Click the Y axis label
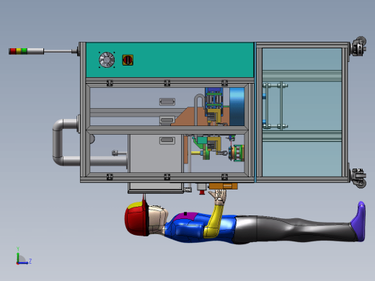Screen dimensions: 375x281 pos(18,249)
